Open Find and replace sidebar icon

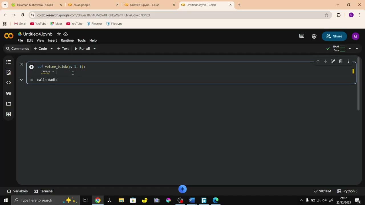pos(9,72)
